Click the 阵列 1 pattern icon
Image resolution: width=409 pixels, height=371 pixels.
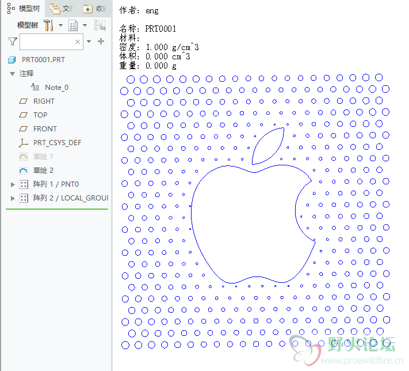tap(24, 184)
